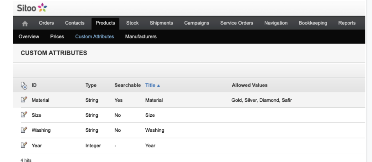Screen dimensions: 372x162
Task: Sort by Title column ascending arrow
Action: tap(159, 86)
